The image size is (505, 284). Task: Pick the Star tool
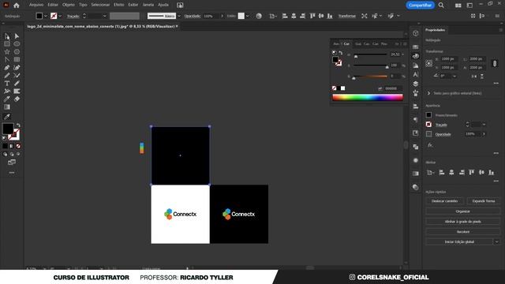click(x=7, y=51)
